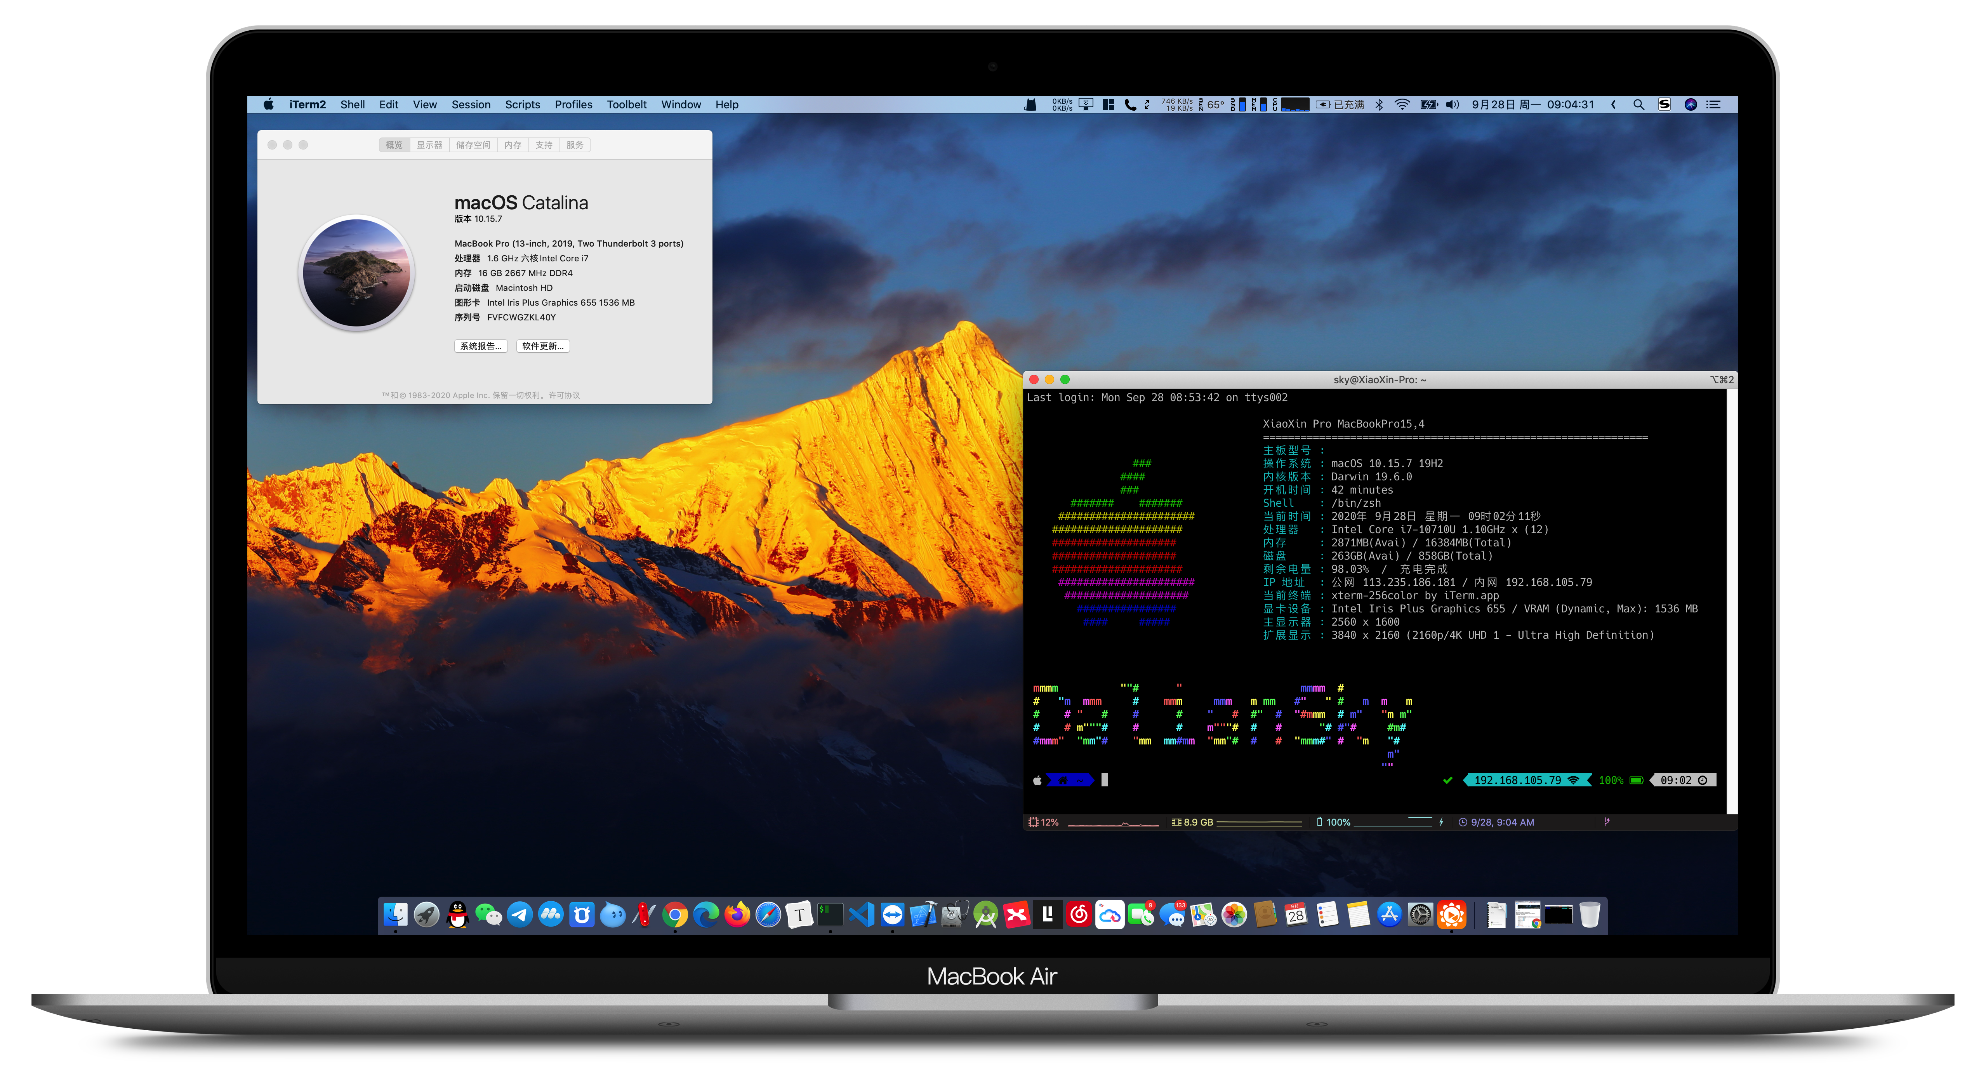Open Telegram from the dock
This screenshot has width=1986, height=1092.
(520, 915)
